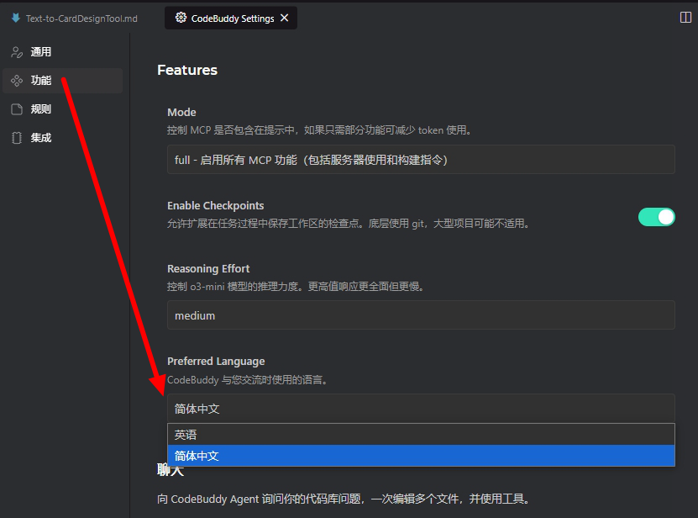Click the o3-mini reasoning description text
The image size is (698, 518).
(x=296, y=287)
